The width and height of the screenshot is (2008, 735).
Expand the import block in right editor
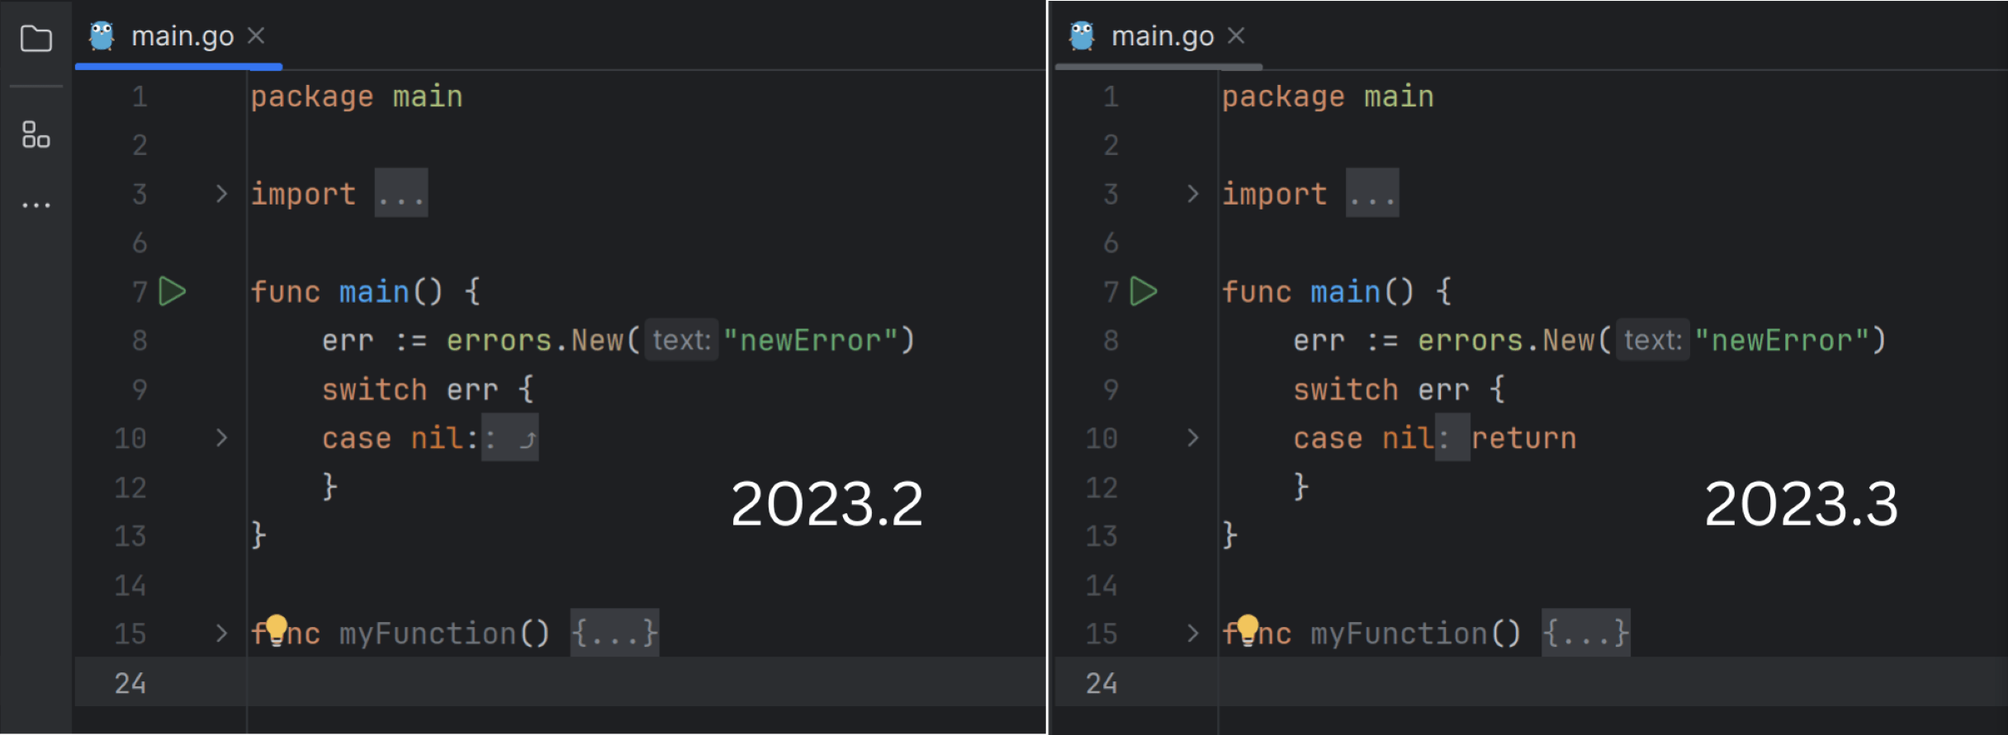[x=1192, y=194]
